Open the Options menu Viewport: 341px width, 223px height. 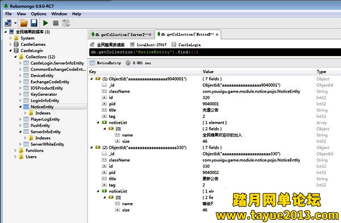tap(39, 14)
